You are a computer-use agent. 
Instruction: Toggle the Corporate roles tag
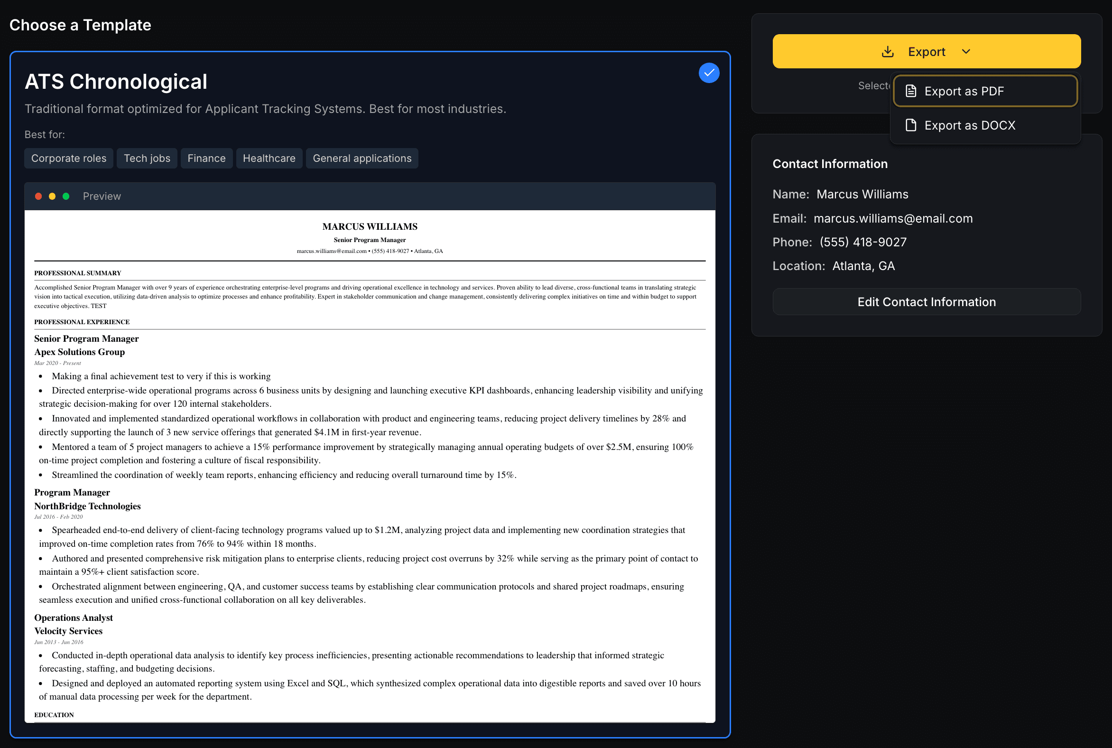68,158
